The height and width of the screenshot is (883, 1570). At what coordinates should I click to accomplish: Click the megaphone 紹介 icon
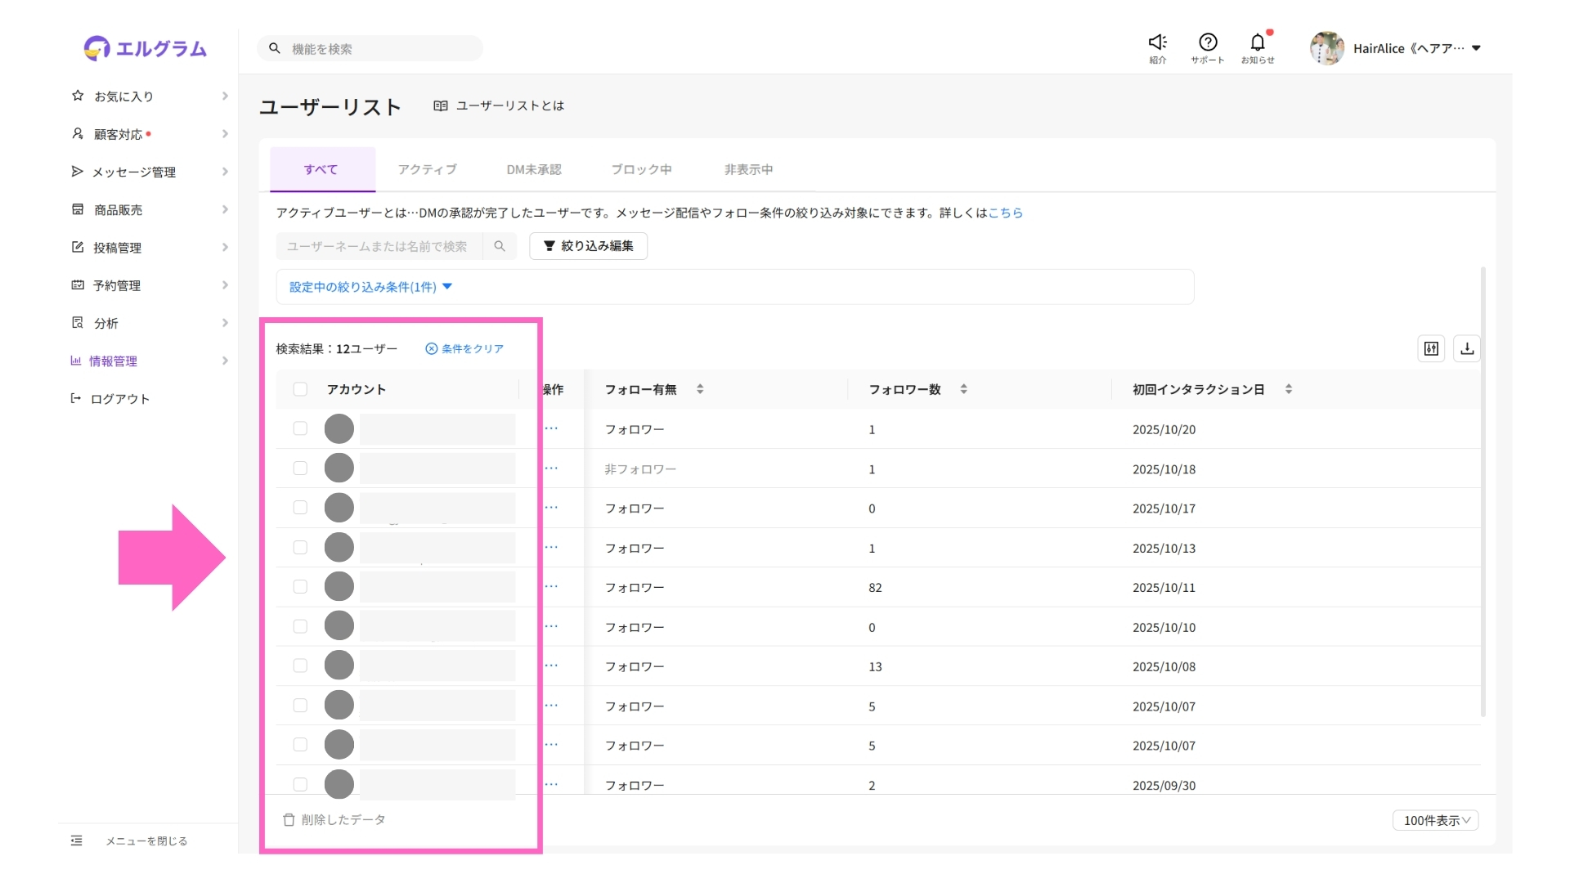(x=1157, y=43)
